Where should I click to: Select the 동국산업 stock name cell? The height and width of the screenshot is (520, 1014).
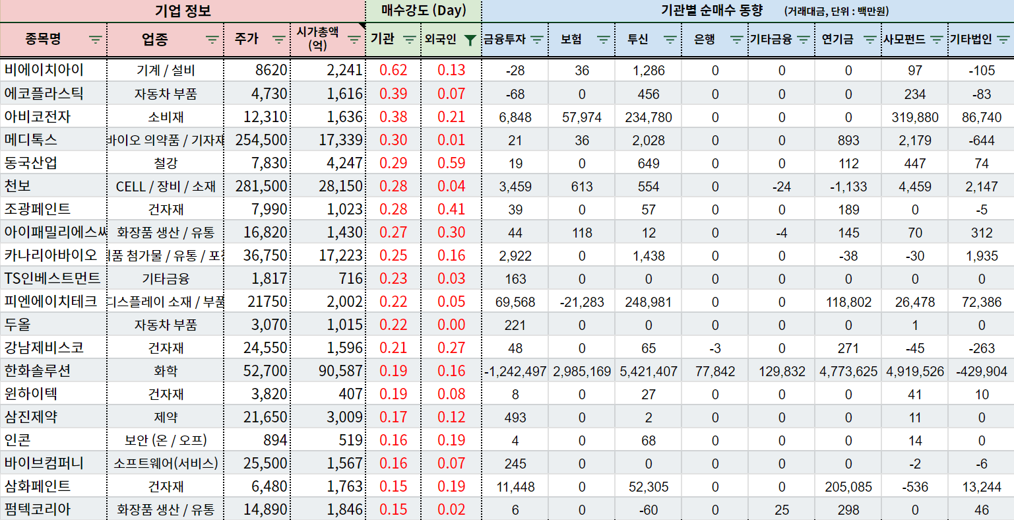pos(53,162)
